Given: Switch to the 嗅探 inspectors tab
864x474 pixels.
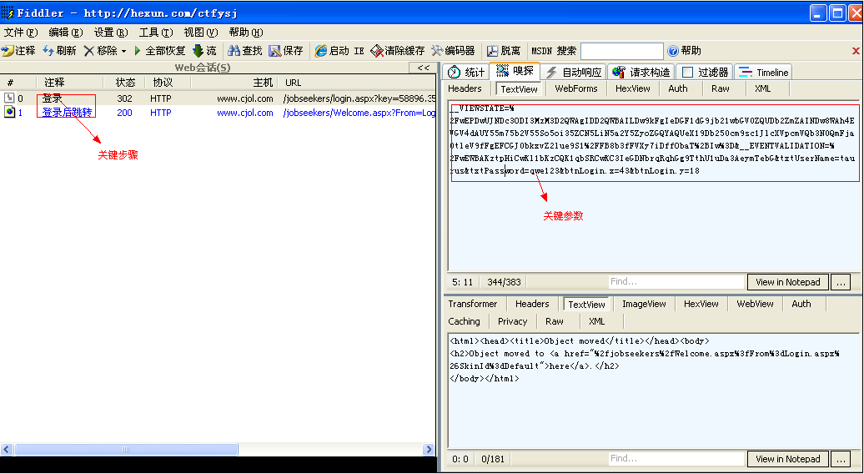Looking at the screenshot, I should pos(515,71).
